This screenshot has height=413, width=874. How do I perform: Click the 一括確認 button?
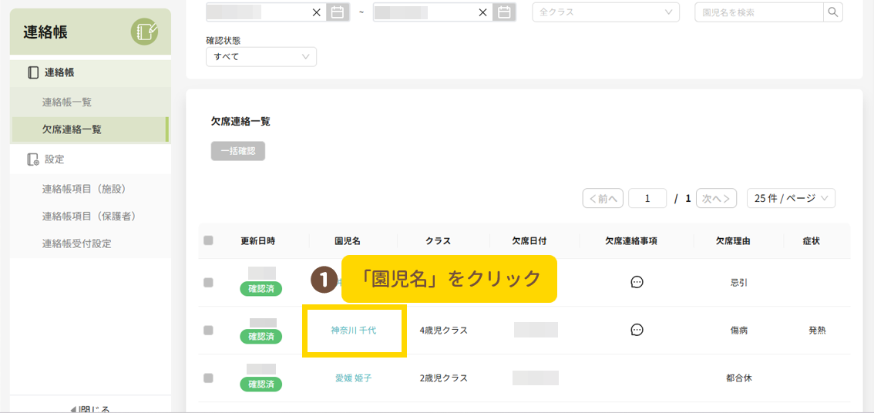tap(238, 151)
